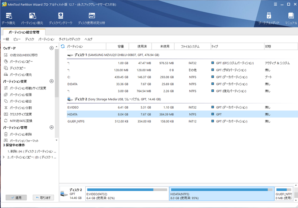Collapse the パーティション変更 section
Screen dimensions: 298x208
pyautogui.click(x=51, y=81)
